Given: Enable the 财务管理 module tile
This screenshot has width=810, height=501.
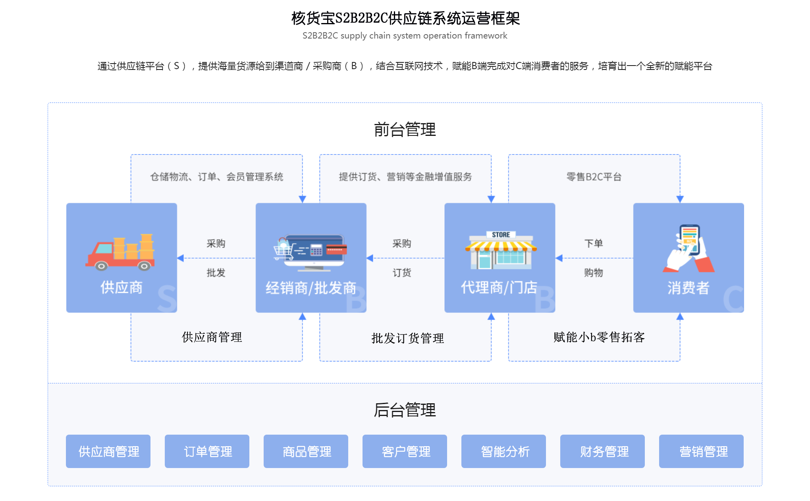Looking at the screenshot, I should pyautogui.click(x=602, y=451).
